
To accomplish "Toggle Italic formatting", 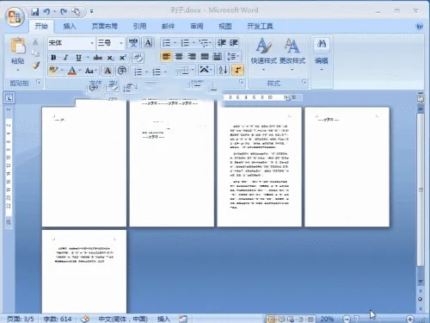I will click(x=65, y=58).
